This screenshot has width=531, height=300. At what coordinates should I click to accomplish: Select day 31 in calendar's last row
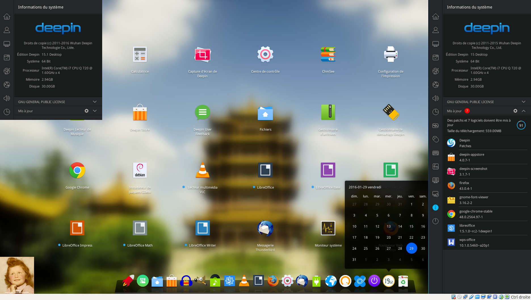[x=354, y=259]
